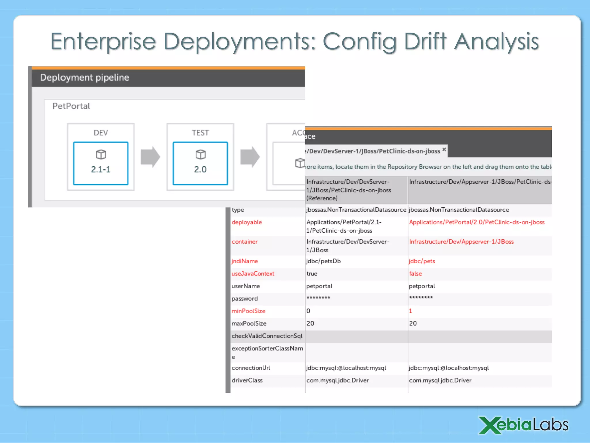Click the Deployment pipeline header
590x443 pixels.
(x=84, y=77)
